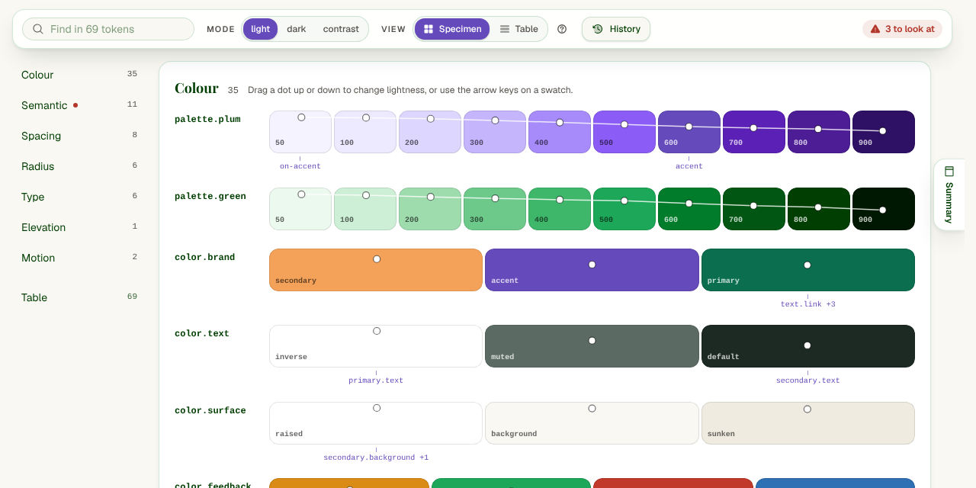Viewport: 976px width, 488px height.
Task: Select palette.plum 400 swatch
Action: pos(560,132)
